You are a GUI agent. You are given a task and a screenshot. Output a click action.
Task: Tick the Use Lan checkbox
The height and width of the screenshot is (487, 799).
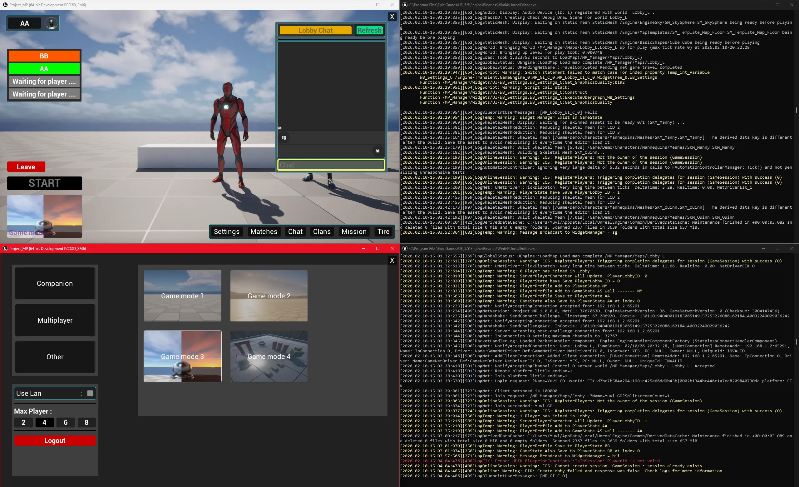(90, 393)
